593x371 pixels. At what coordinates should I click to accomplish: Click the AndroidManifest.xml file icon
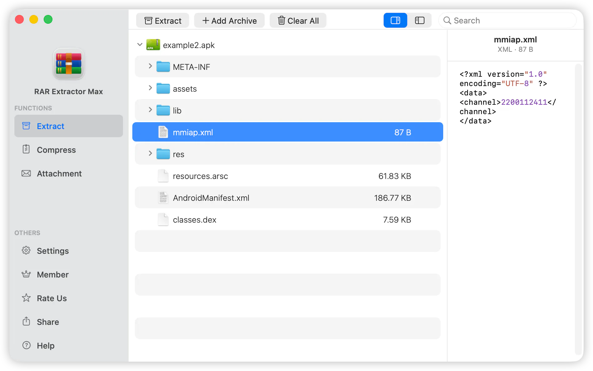pos(163,198)
